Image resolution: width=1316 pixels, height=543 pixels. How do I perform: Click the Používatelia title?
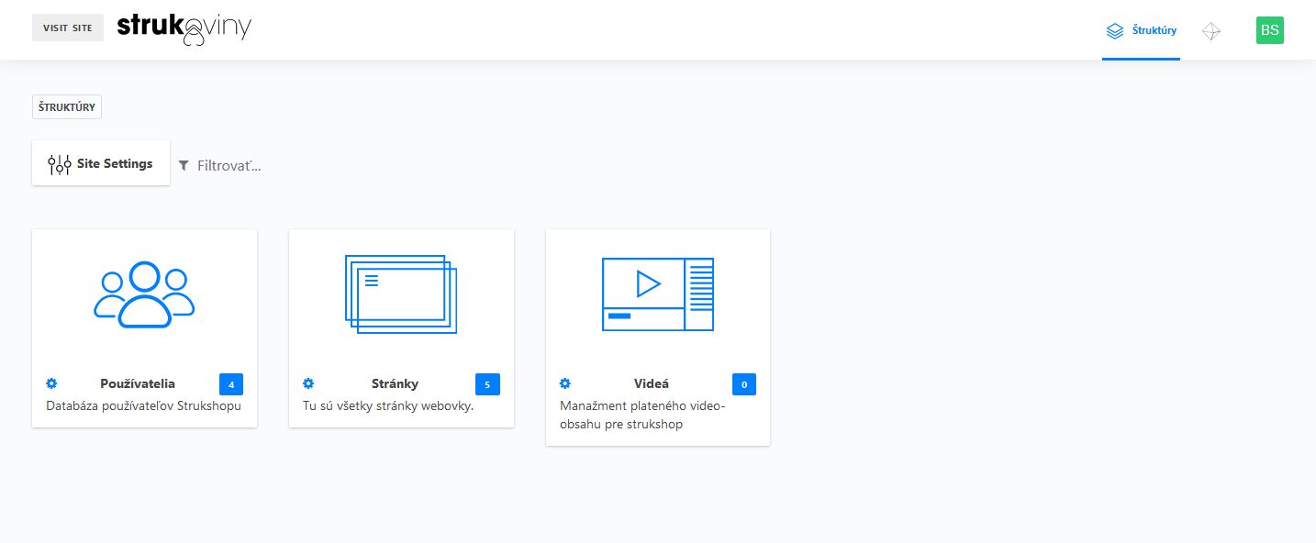tap(138, 383)
